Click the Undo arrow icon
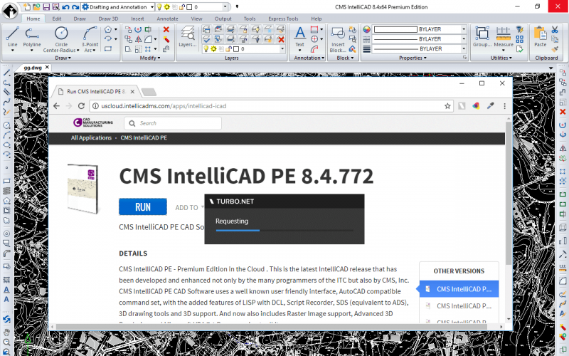 [x=65, y=6]
